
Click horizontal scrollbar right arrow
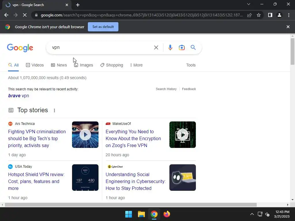point(288,205)
